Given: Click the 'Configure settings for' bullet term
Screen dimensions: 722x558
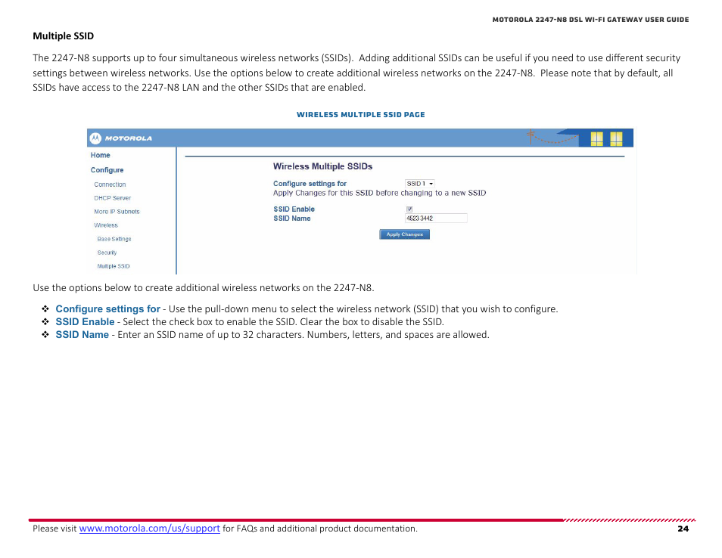Looking at the screenshot, I should [107, 308].
